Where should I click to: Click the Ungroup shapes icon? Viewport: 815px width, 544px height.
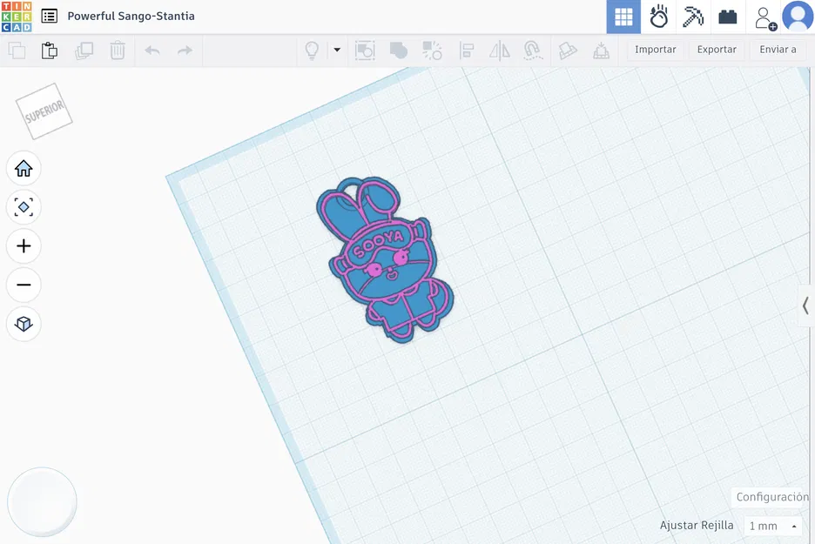(432, 50)
